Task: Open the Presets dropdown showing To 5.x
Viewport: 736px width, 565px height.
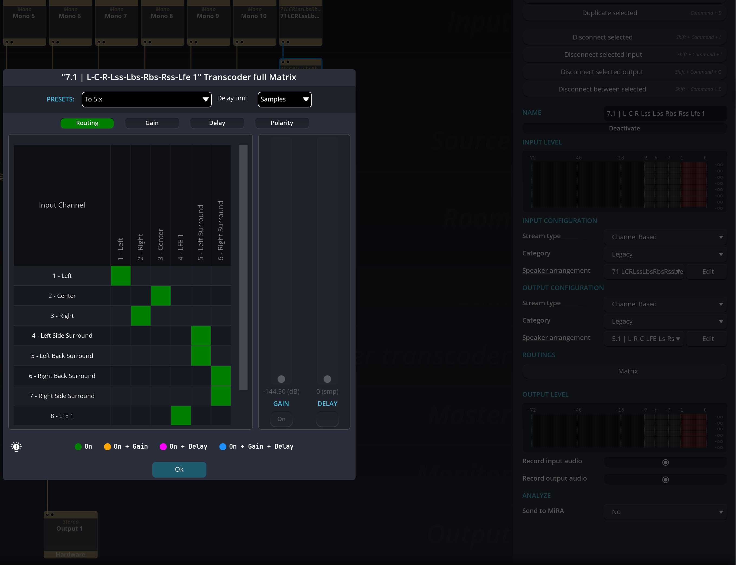Action: pyautogui.click(x=146, y=99)
